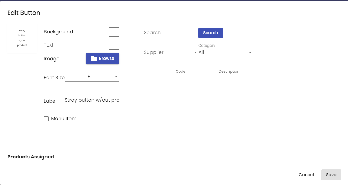Click the Font Size value 8
This screenshot has width=348, height=185.
pos(89,76)
